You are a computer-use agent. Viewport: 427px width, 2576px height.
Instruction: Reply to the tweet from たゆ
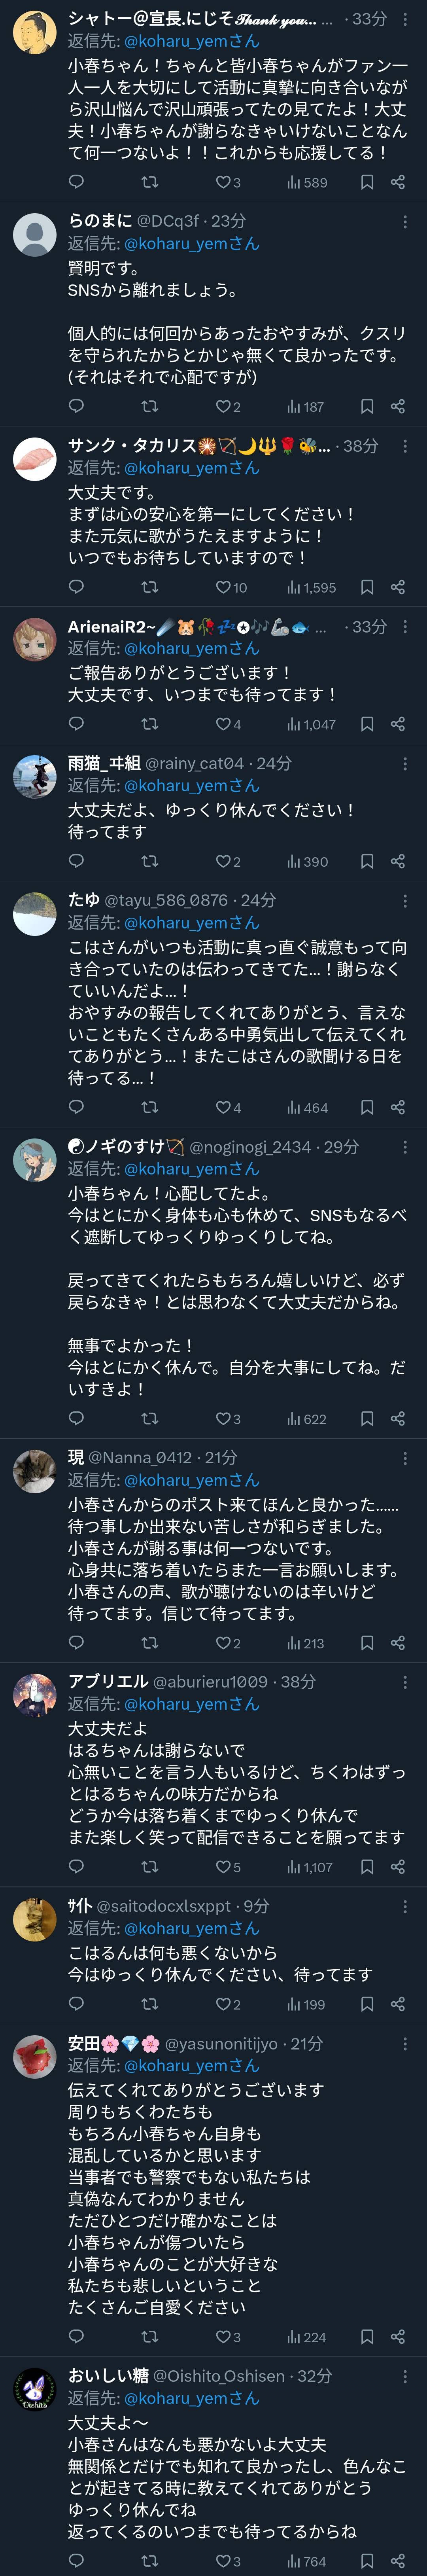(x=76, y=1107)
